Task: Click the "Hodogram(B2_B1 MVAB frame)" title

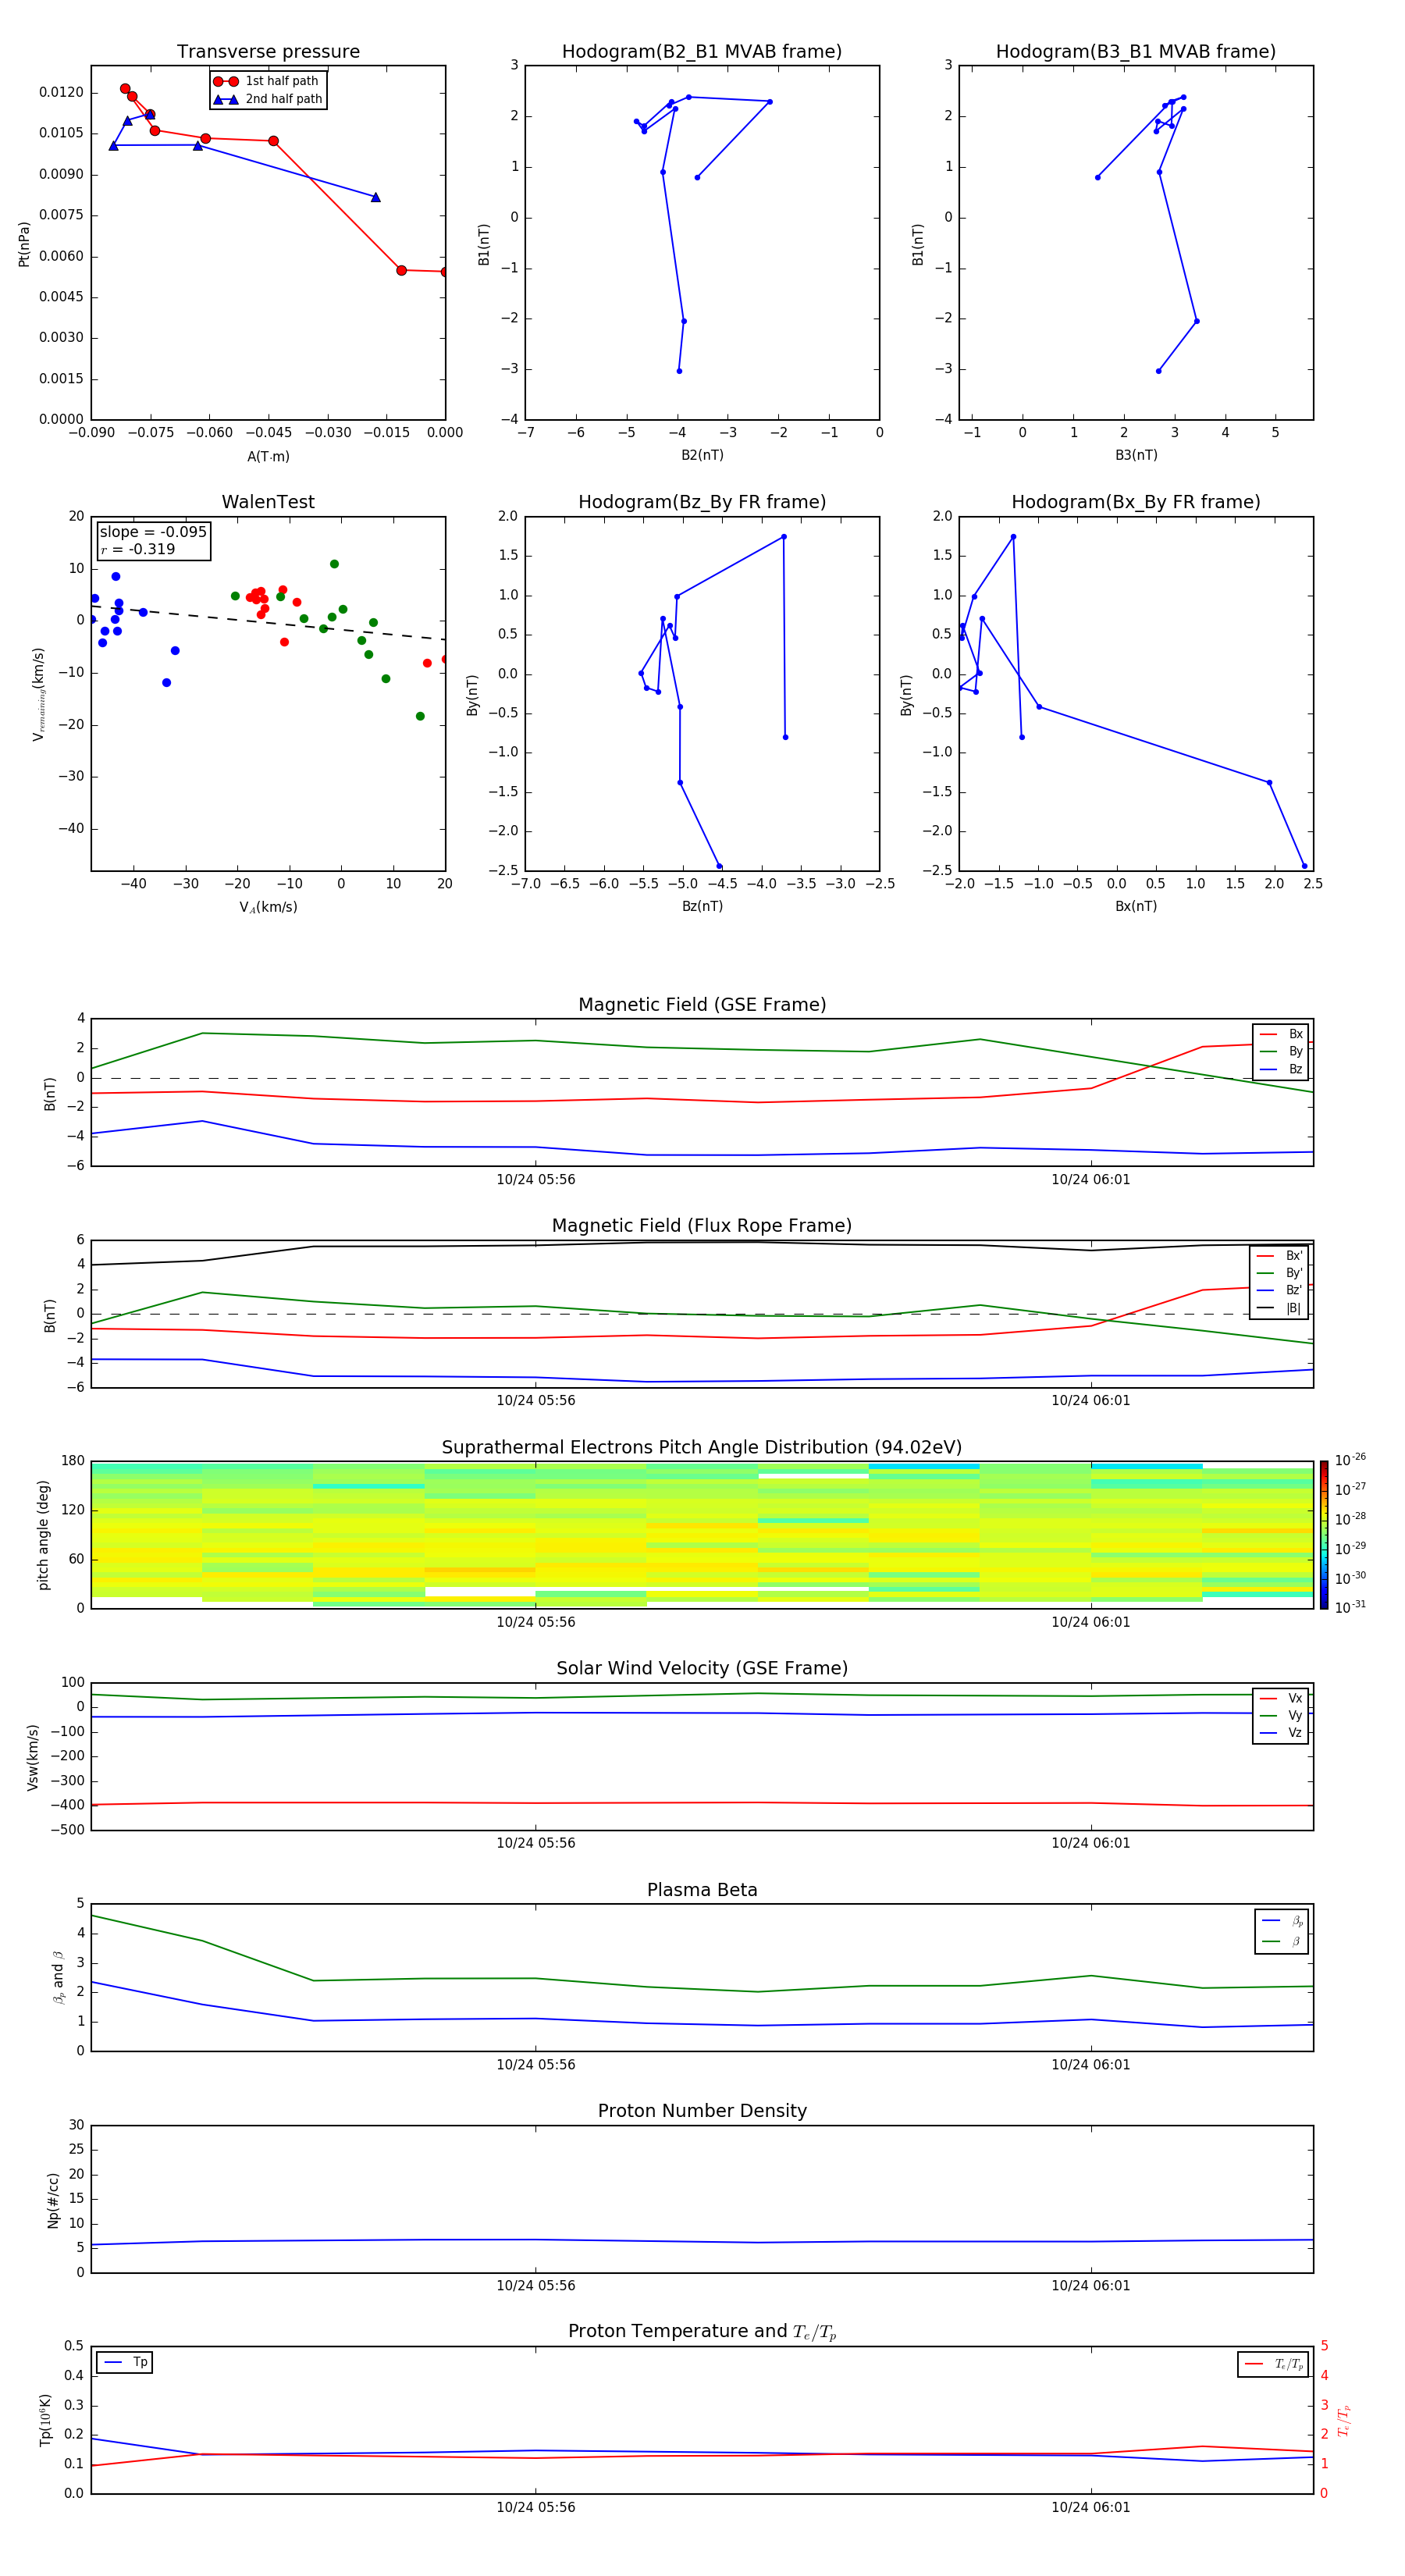Action: point(702,51)
